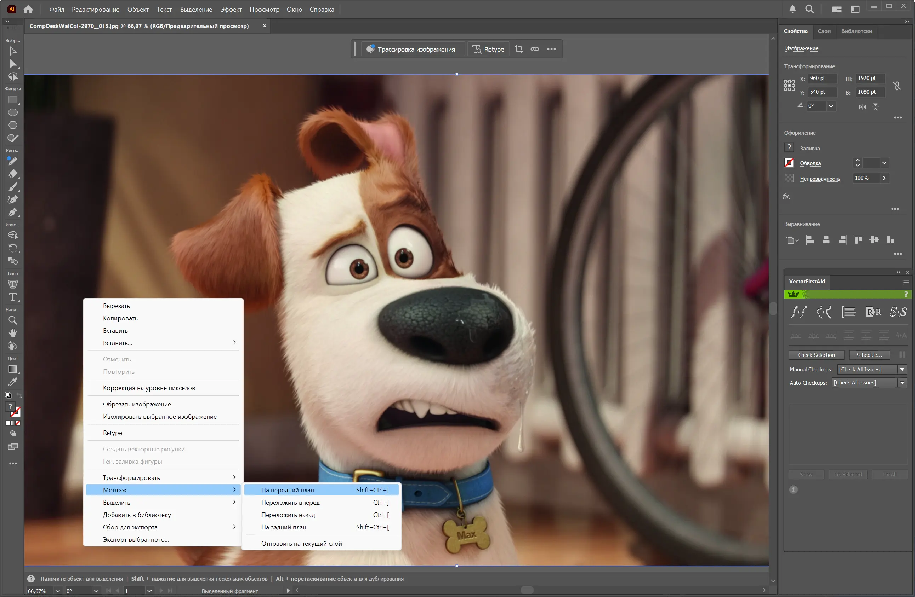
Task: Toggle constrain width and height proportions
Action: (897, 86)
